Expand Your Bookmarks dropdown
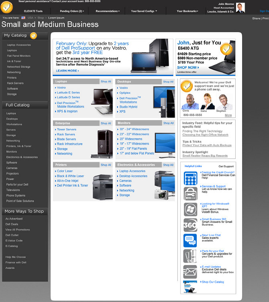This screenshot has height=302, width=269. [x=187, y=11]
